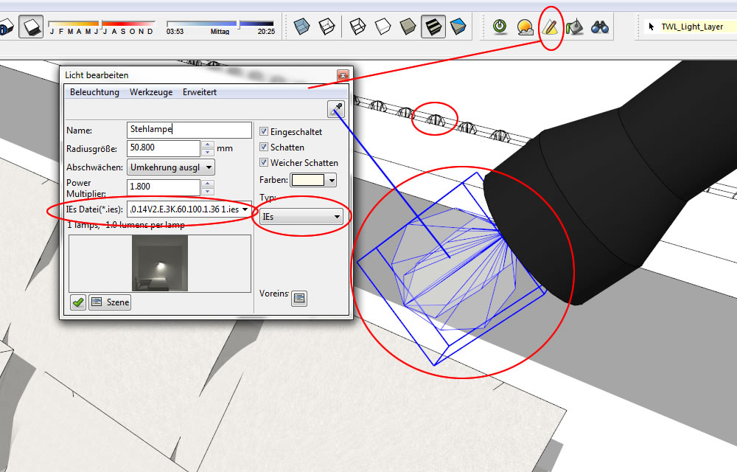Image resolution: width=737 pixels, height=472 pixels.
Task: Select the pencil edit light tool
Action: point(550,27)
